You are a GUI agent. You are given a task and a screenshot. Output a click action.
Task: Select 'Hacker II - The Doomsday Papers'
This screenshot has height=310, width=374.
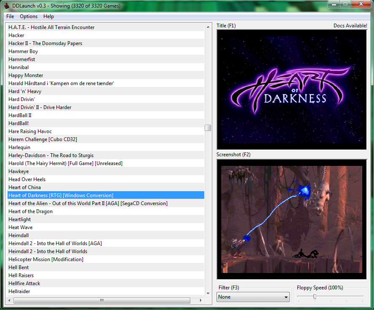106,43
